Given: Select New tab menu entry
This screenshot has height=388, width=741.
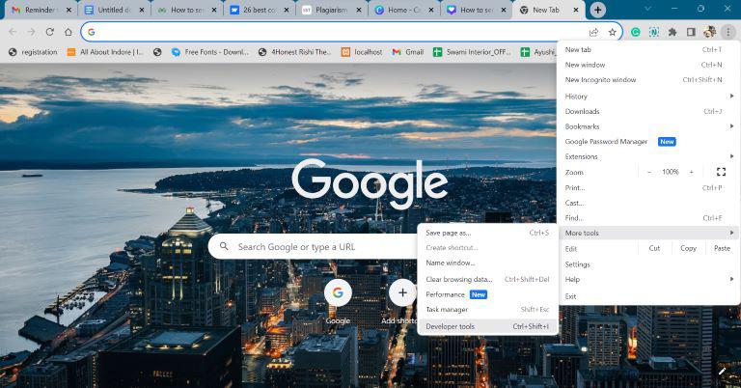Looking at the screenshot, I should tap(648, 49).
